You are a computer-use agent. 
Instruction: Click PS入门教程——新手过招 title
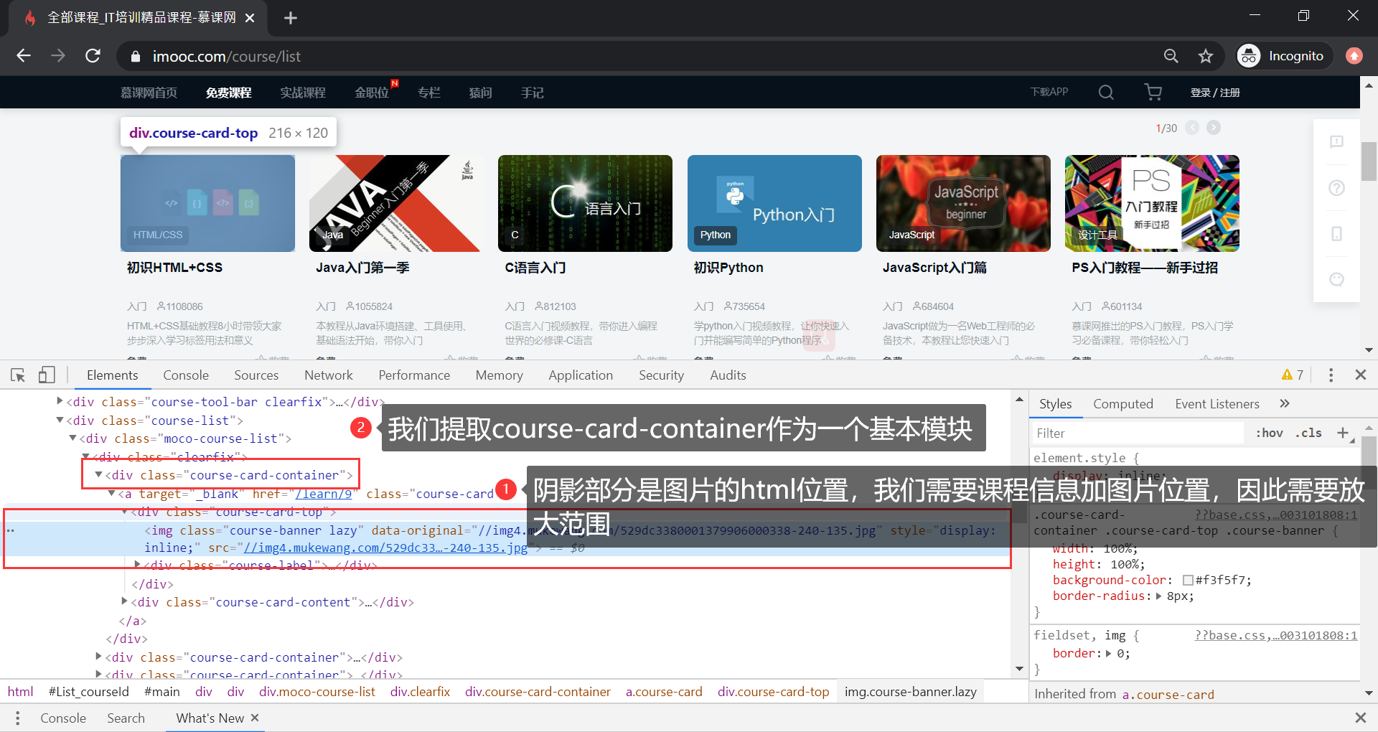pyautogui.click(x=1145, y=268)
